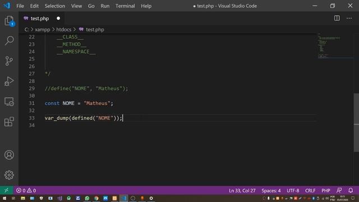This screenshot has width=359, height=202.
Task: Open the View menu
Action: tap(76, 6)
